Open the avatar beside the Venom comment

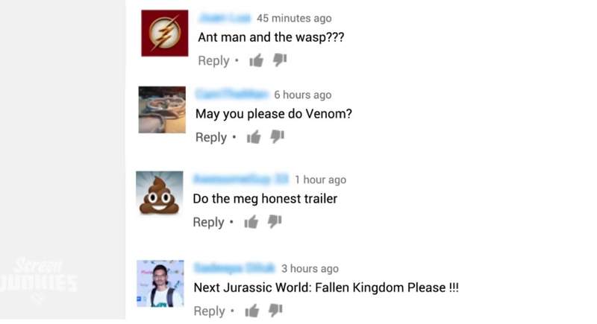pyautogui.click(x=162, y=109)
